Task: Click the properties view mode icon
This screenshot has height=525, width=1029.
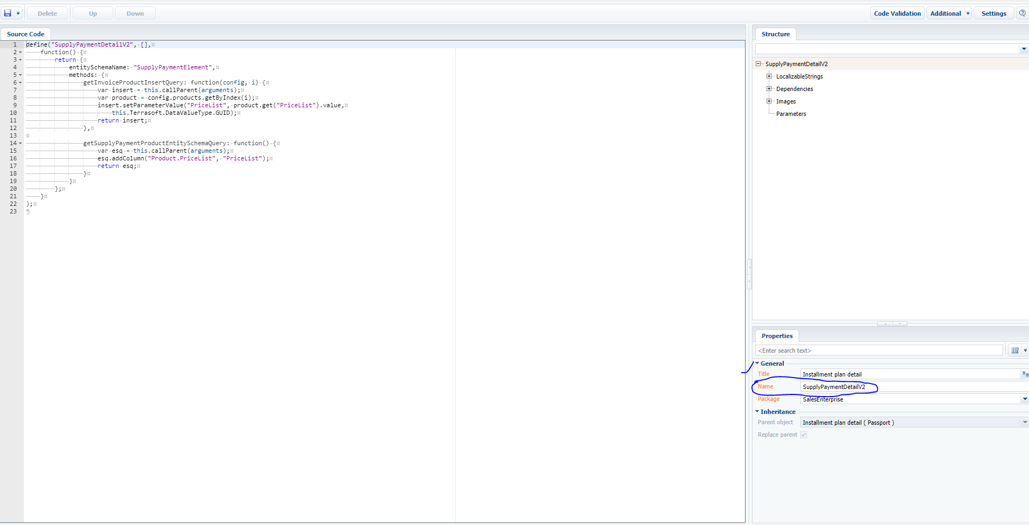Action: click(x=1015, y=351)
